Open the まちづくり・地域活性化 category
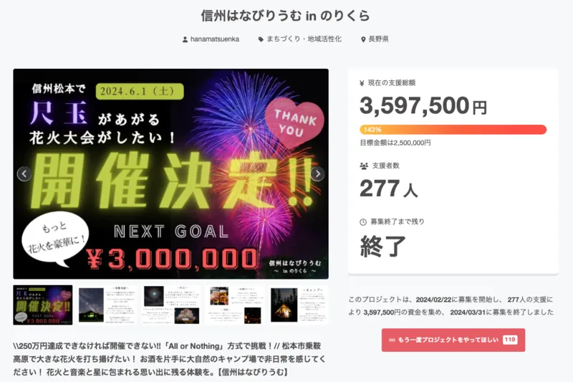The width and height of the screenshot is (573, 382). tap(304, 39)
